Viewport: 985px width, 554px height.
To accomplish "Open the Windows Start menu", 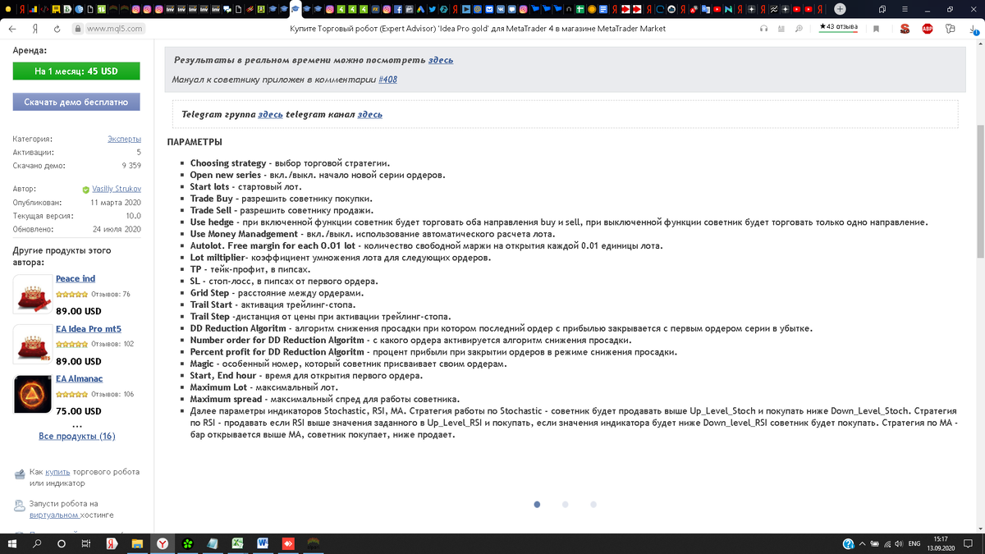I will pos(12,543).
